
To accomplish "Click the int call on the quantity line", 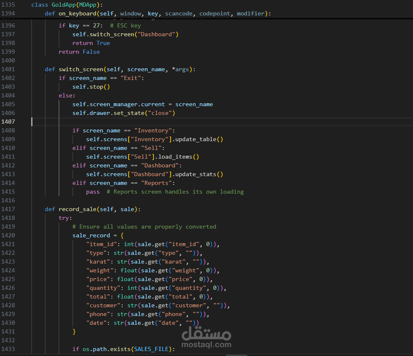I will [x=133, y=288].
